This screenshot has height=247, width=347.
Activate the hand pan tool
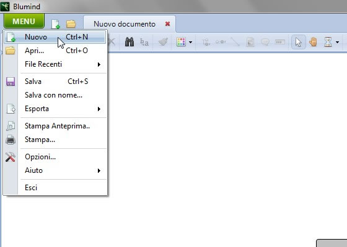[x=313, y=42]
